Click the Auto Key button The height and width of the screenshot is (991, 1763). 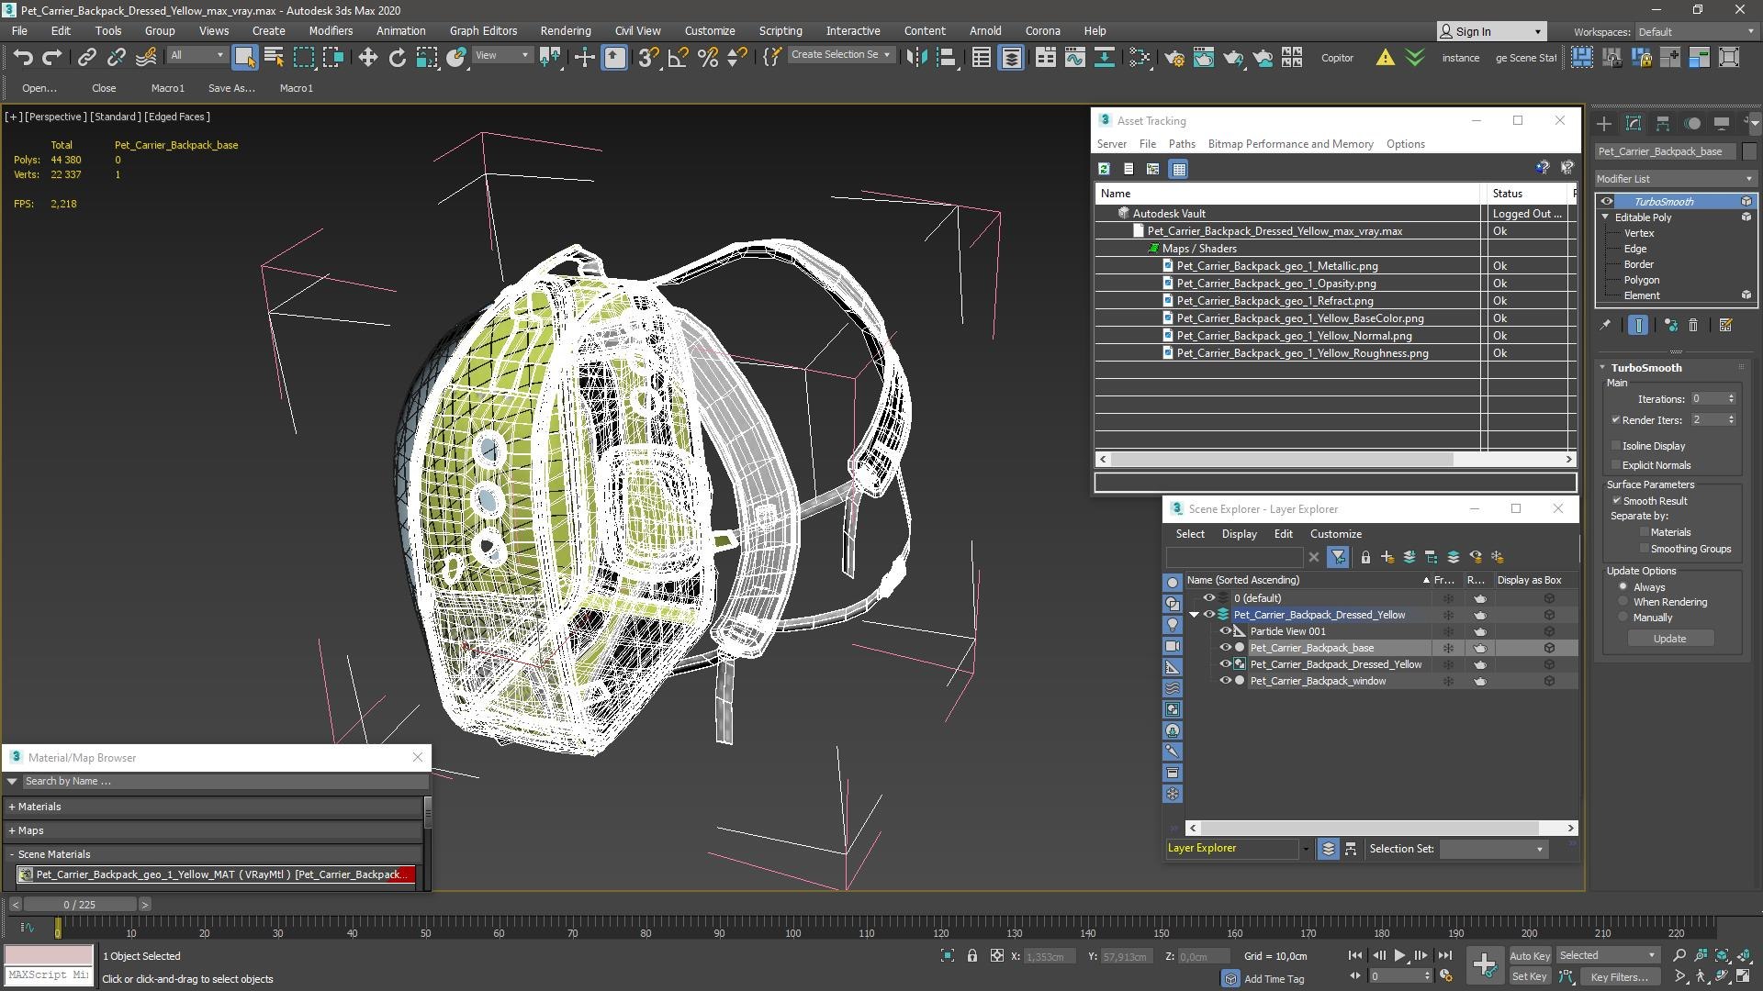[x=1529, y=956]
